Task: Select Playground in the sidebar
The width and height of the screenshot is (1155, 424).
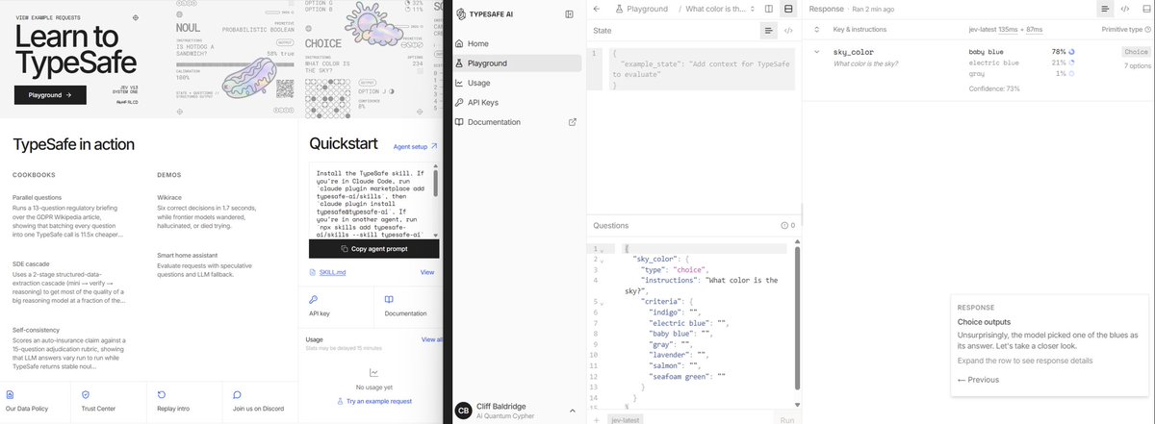Action: (x=518, y=63)
